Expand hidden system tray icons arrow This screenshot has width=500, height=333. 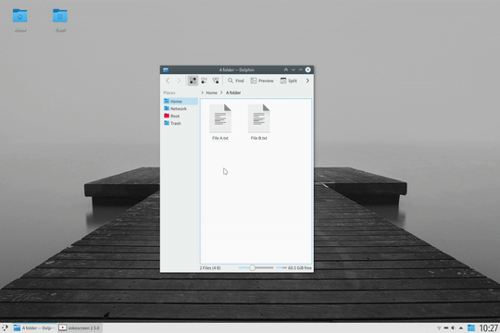[x=461, y=327]
